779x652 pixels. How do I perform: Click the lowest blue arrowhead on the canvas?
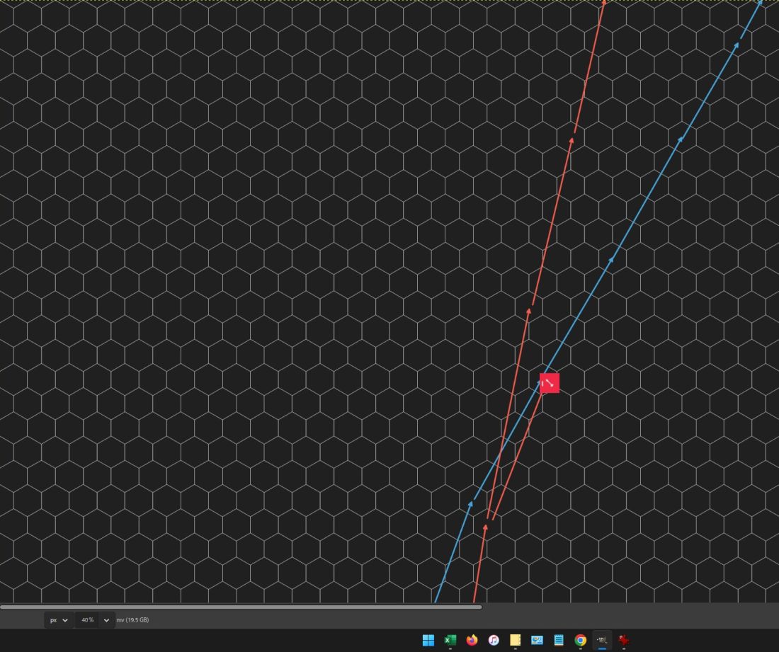tap(472, 504)
